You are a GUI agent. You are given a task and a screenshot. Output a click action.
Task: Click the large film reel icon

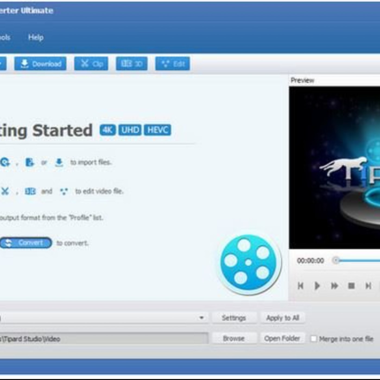pyautogui.click(x=249, y=262)
